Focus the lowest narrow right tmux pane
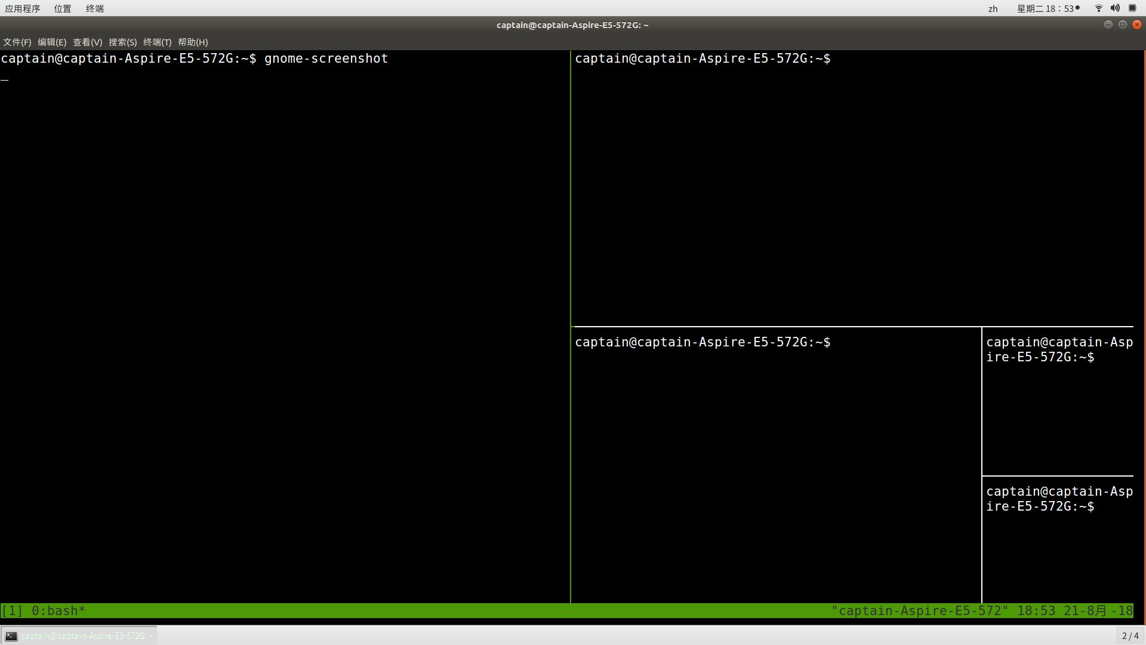This screenshot has height=645, width=1146. (1058, 540)
